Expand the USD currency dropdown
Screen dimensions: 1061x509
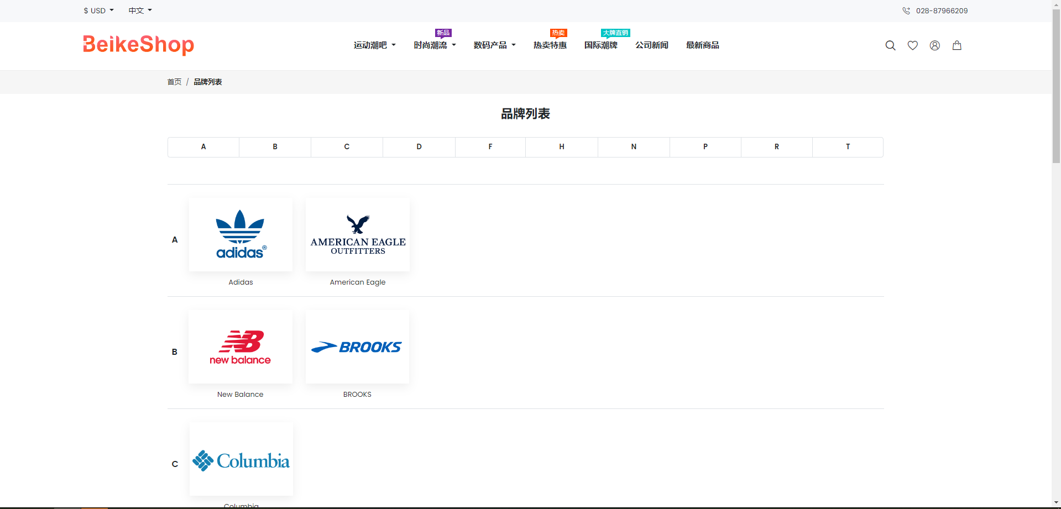98,11
